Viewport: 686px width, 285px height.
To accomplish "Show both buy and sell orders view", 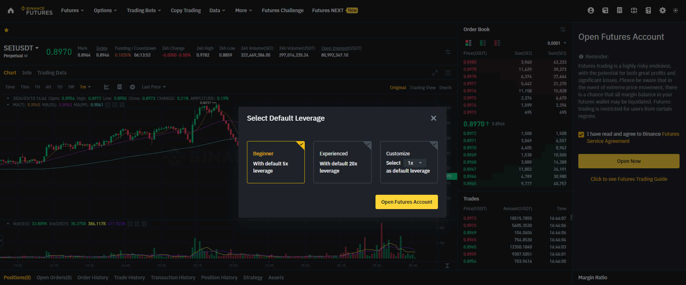I will (468, 43).
